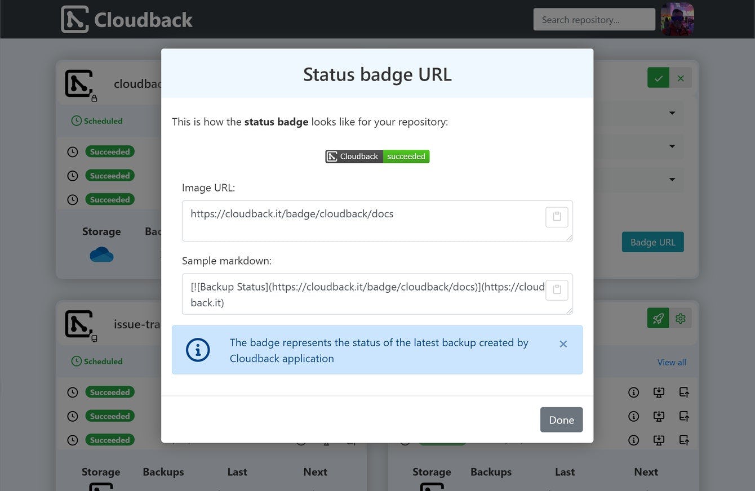Click the Cloudback logo in the header

pyautogui.click(x=126, y=19)
